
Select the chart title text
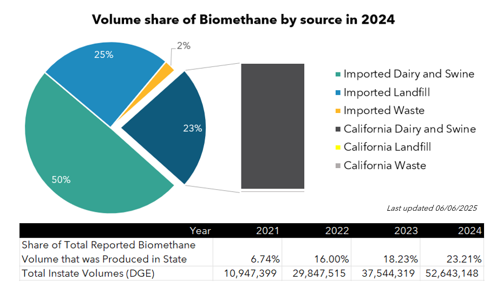[243, 20]
